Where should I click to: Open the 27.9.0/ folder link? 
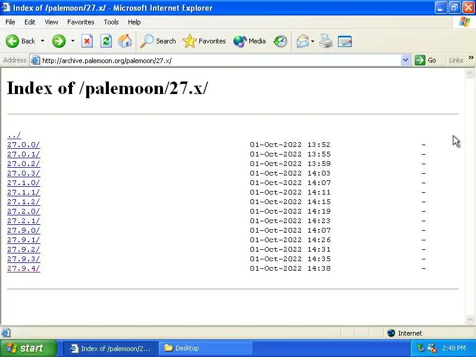click(x=24, y=230)
